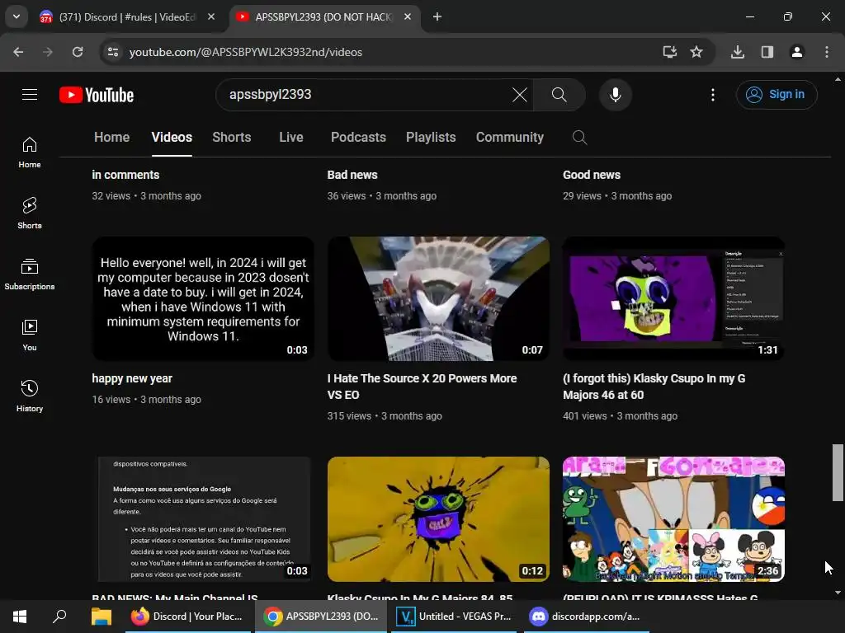Click the page vertical scrollbar thumb

pyautogui.click(x=838, y=472)
